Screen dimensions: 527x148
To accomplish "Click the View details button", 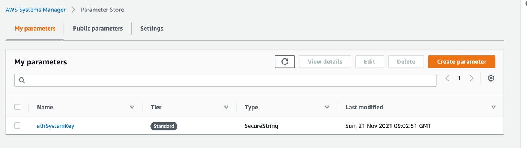I will (325, 61).
